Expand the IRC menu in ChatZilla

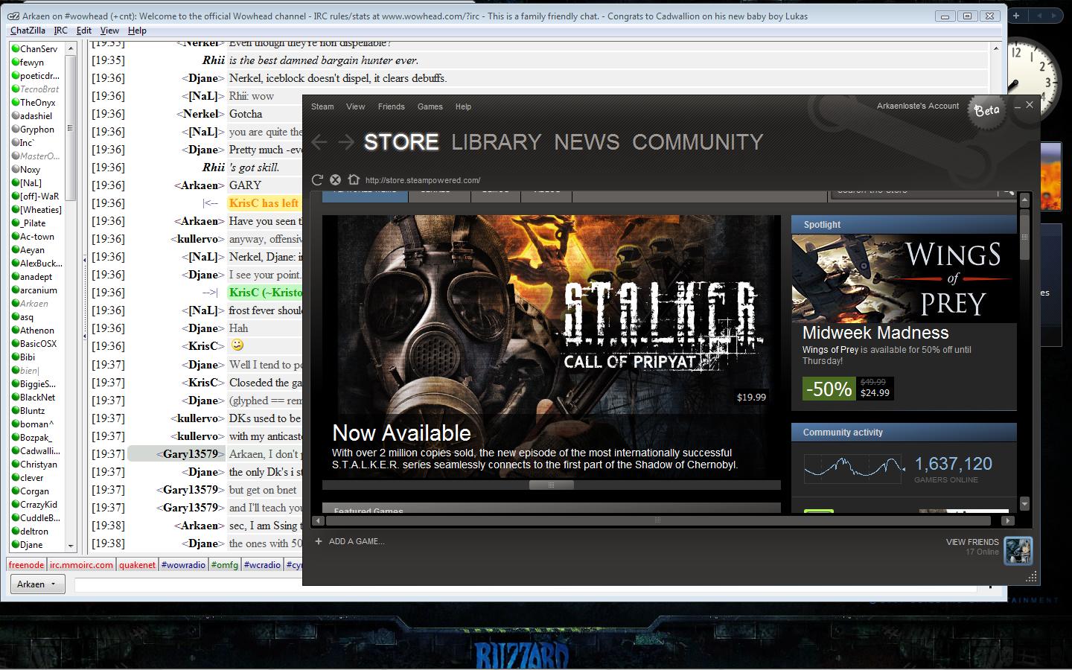[60, 31]
